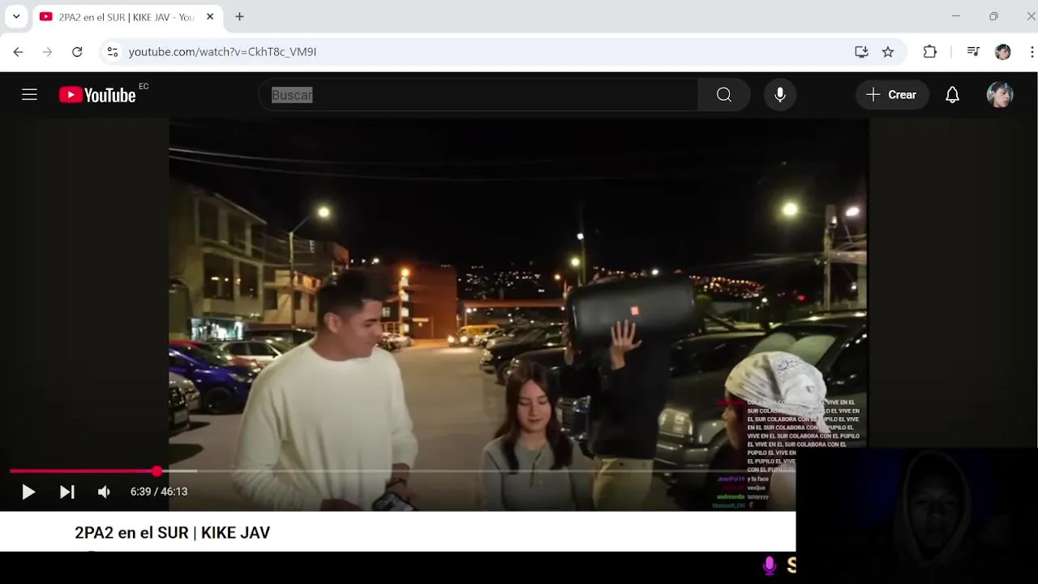
Task: Open Chrome profile avatar
Action: [1003, 52]
